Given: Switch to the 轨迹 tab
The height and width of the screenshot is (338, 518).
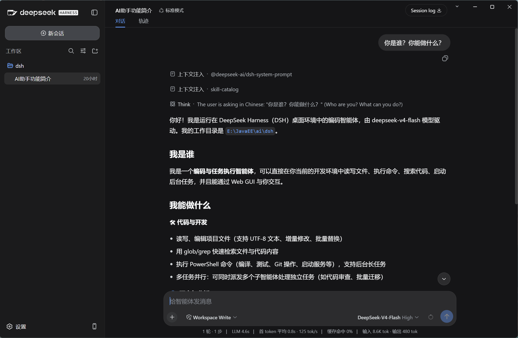Looking at the screenshot, I should coord(144,21).
